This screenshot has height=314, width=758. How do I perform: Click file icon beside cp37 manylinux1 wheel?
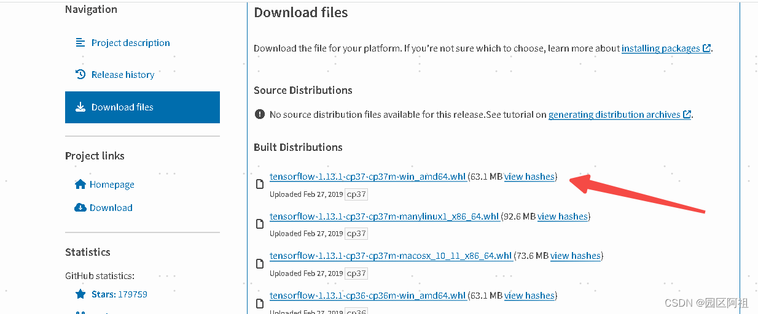coord(260,224)
